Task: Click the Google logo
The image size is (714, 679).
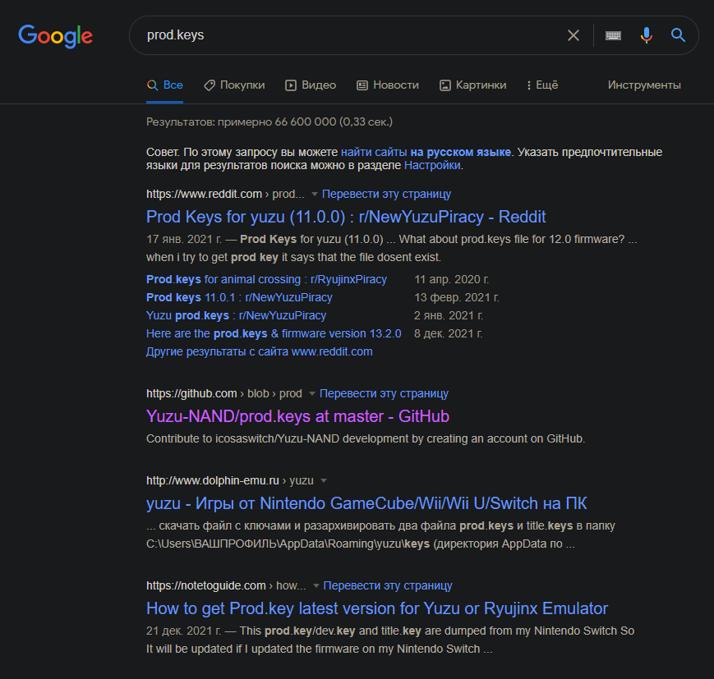Action: click(55, 36)
